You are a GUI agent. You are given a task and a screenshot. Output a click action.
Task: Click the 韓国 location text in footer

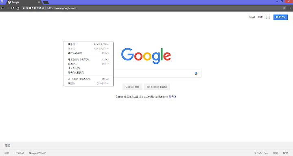pyautogui.click(x=7, y=145)
